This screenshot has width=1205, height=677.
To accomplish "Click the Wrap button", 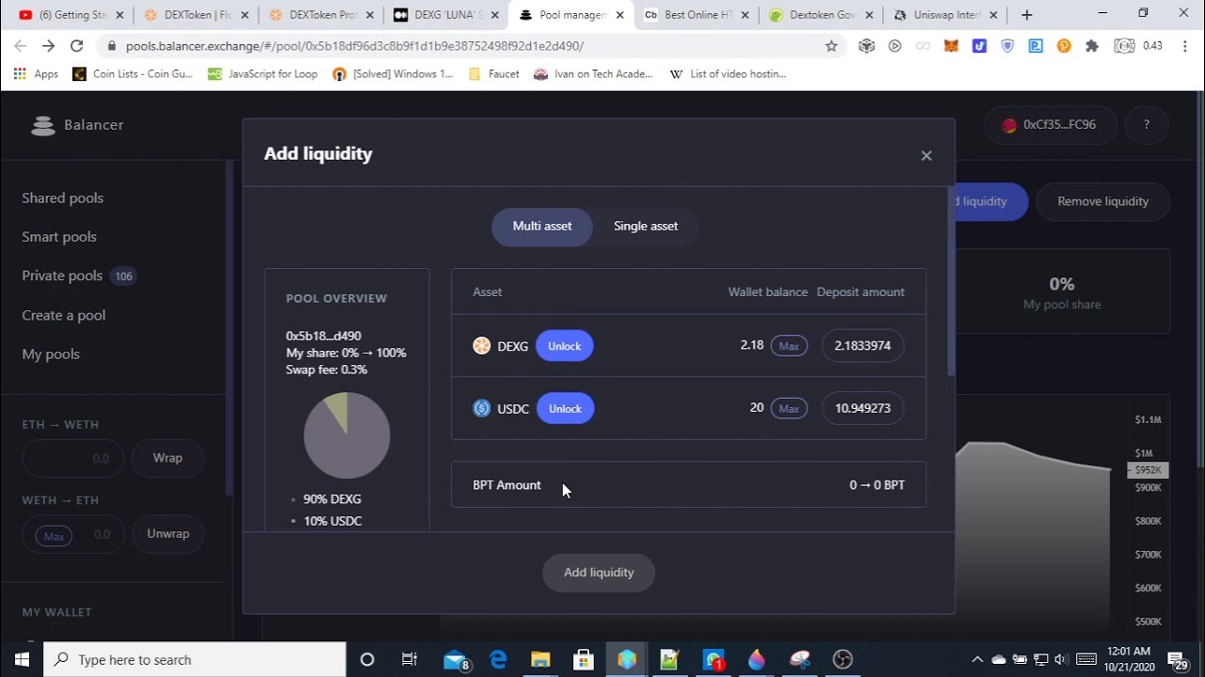I will (168, 458).
